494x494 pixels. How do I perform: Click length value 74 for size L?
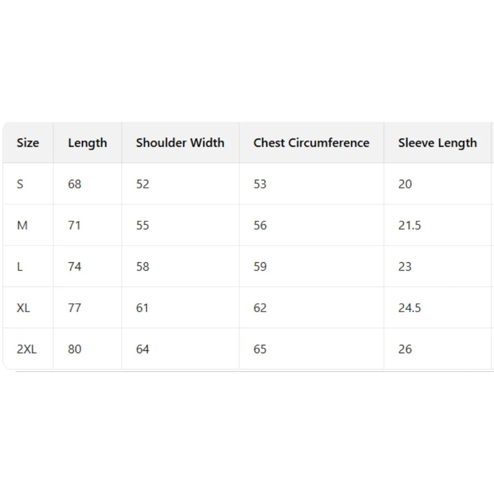tap(75, 267)
